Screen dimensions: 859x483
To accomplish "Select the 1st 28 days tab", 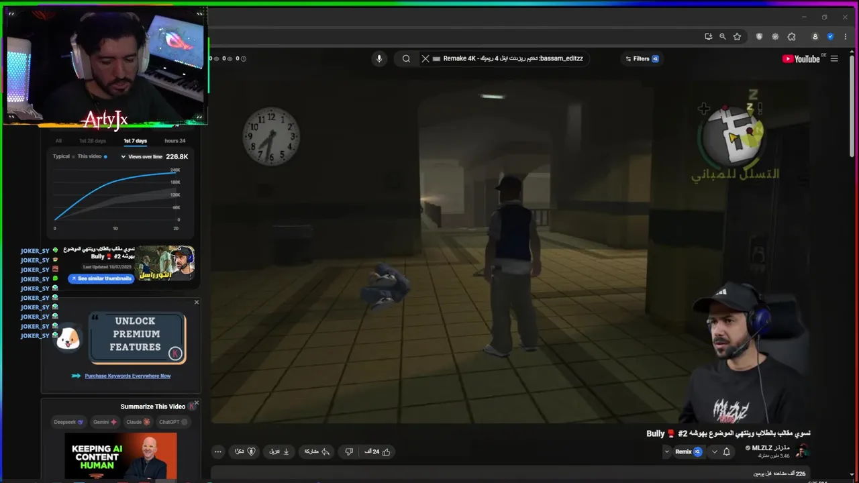I will point(93,141).
